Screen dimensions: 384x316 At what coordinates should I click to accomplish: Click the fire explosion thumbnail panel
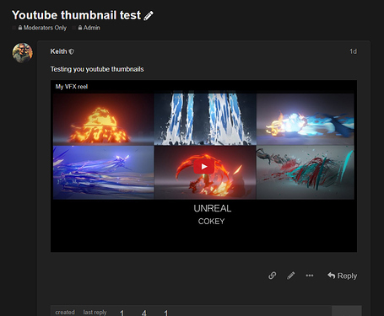click(103, 119)
